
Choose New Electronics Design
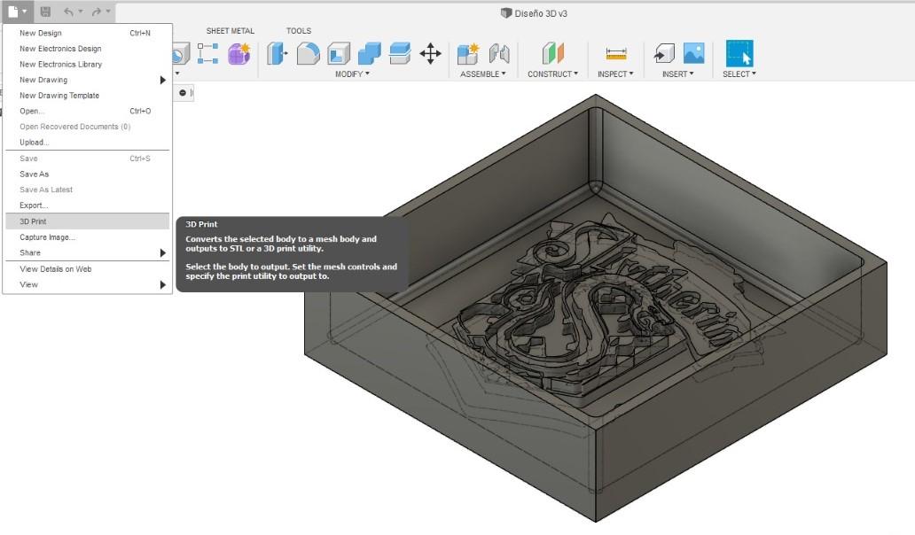click(x=88, y=49)
